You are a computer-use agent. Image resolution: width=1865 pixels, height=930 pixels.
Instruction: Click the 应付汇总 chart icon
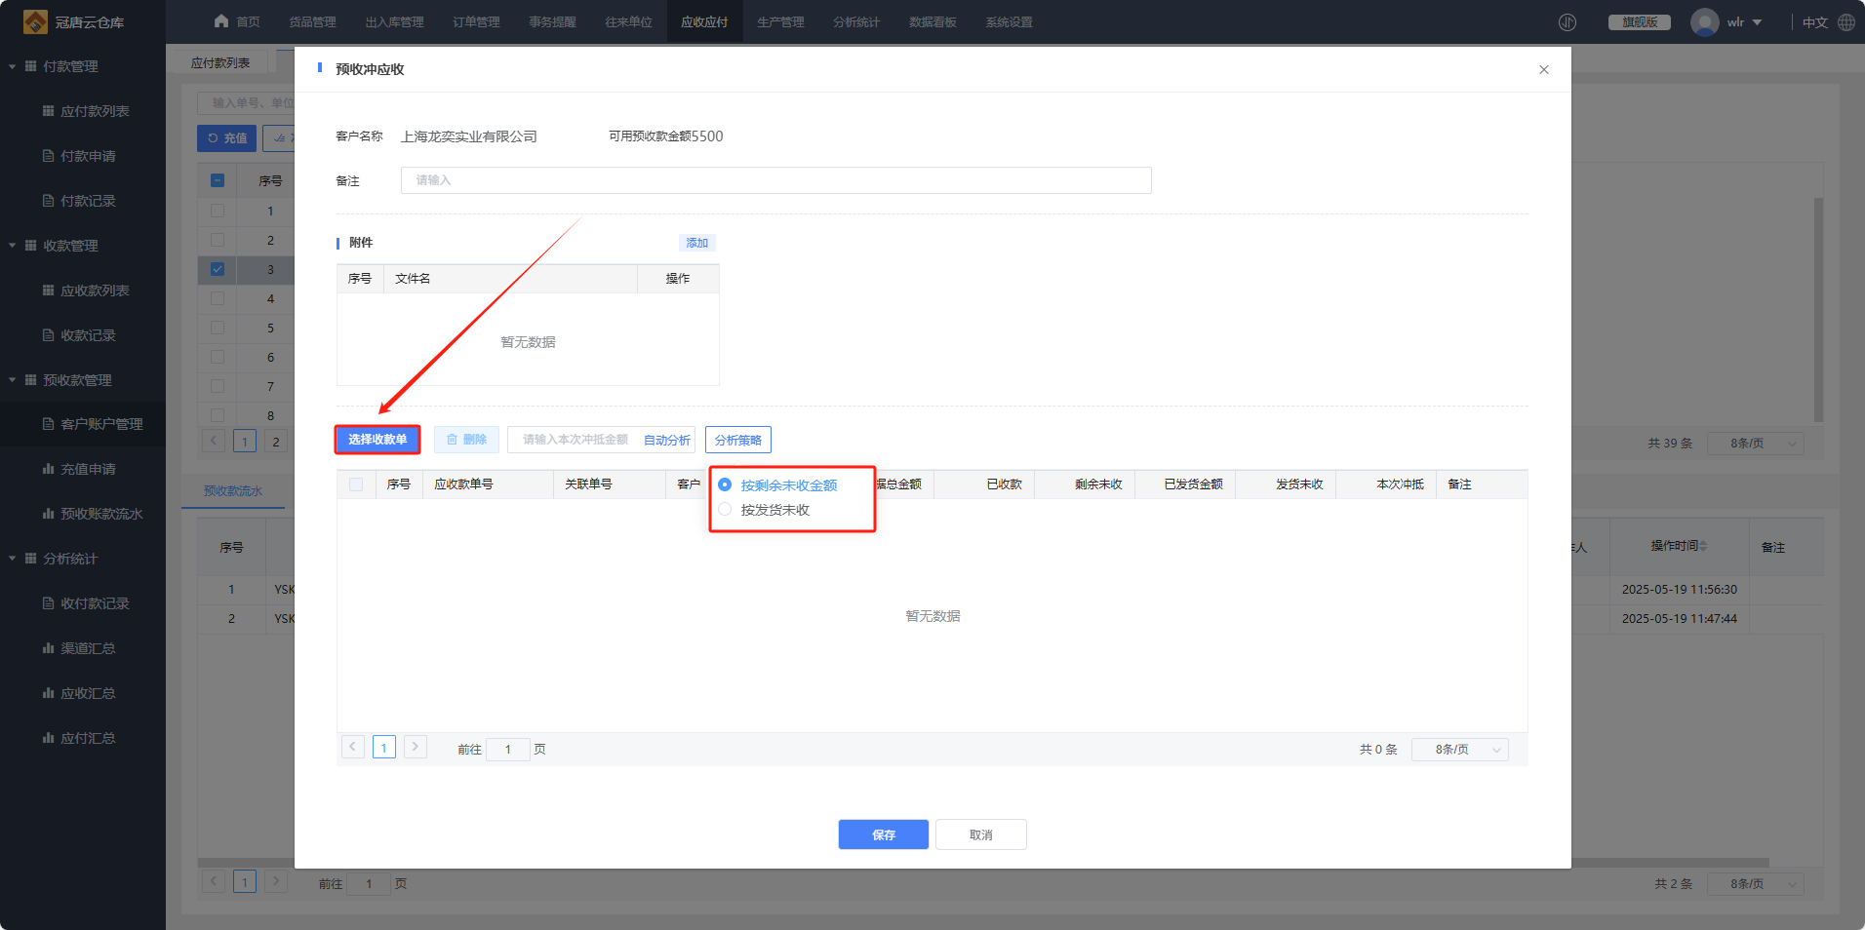(x=48, y=738)
